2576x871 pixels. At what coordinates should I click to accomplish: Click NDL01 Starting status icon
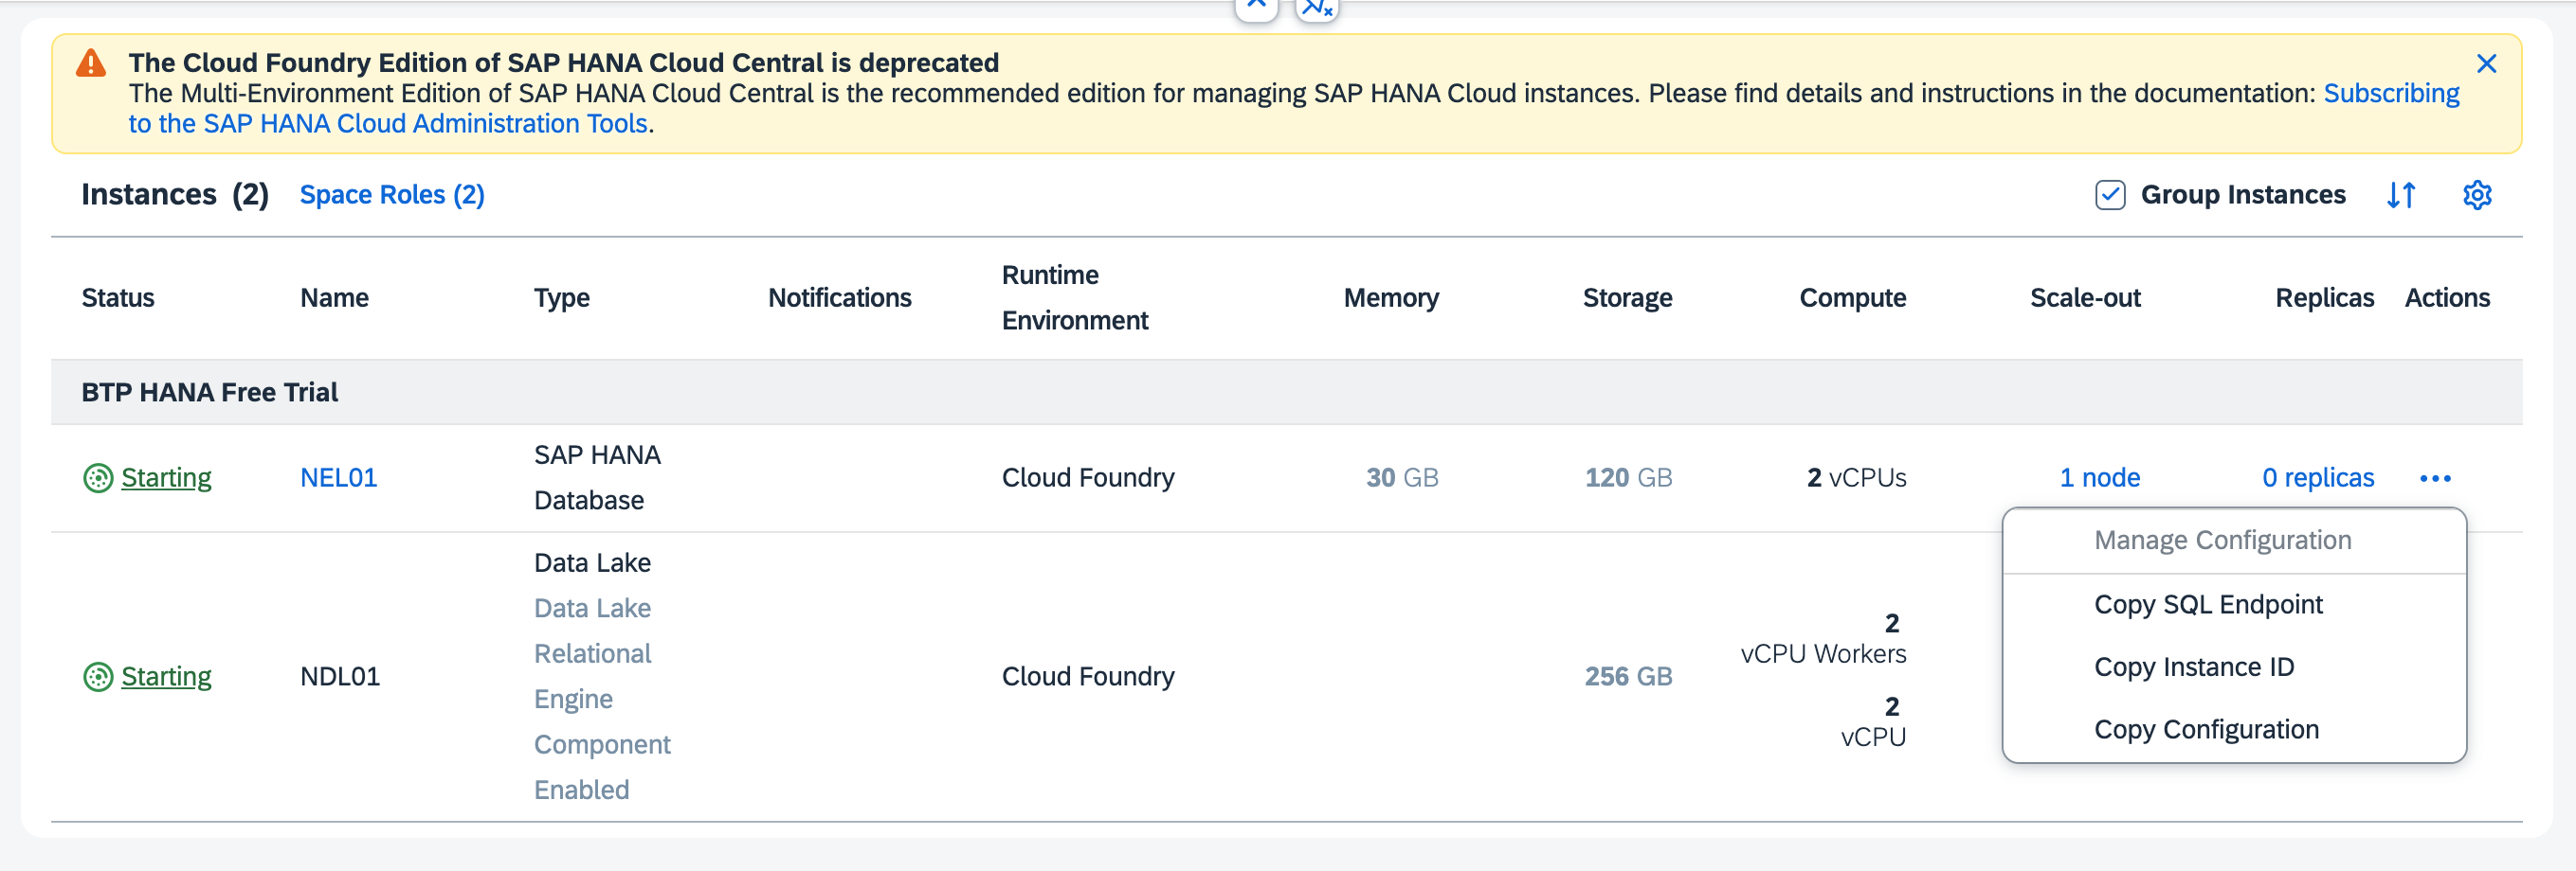pos(97,677)
